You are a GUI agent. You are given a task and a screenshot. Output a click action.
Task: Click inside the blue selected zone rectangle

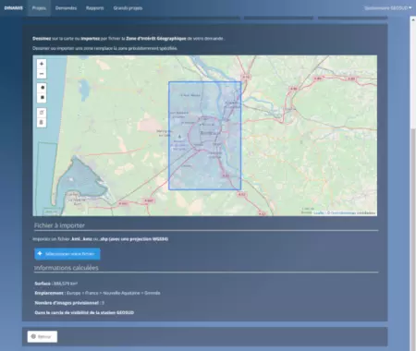pos(204,136)
